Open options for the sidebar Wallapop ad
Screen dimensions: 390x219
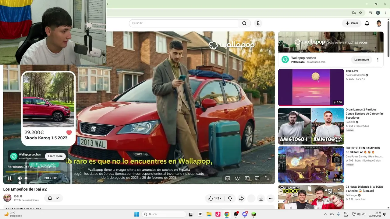click(378, 60)
